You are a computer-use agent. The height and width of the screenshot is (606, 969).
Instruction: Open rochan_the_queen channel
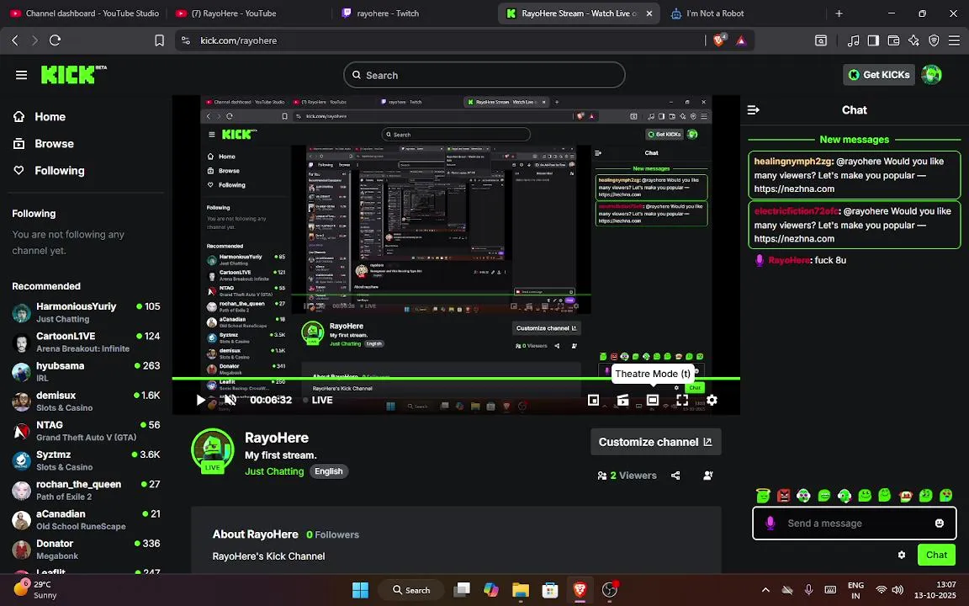[x=85, y=491]
